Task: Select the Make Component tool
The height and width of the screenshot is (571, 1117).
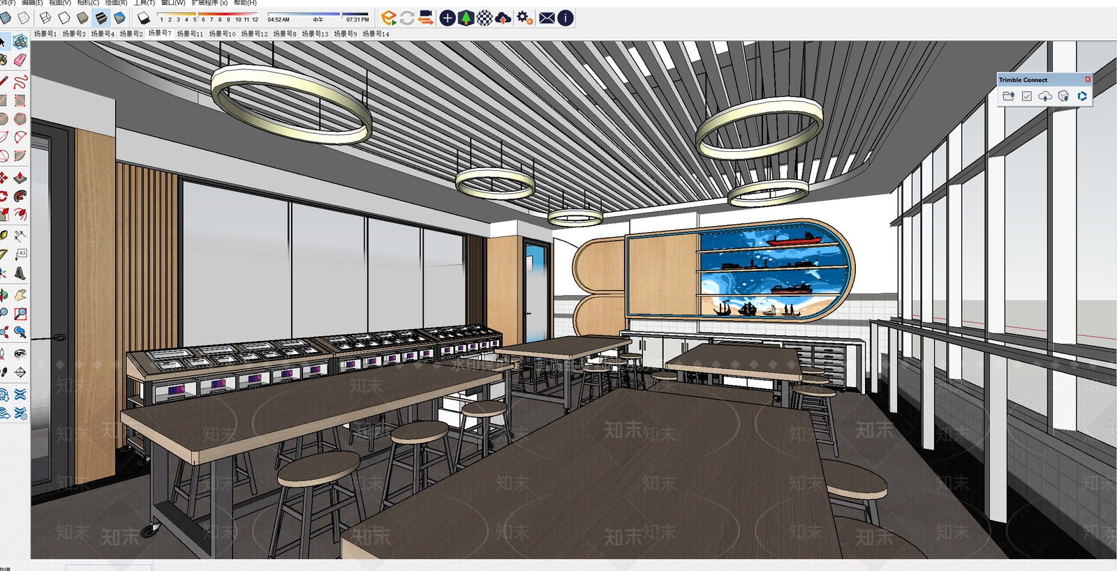Action: pyautogui.click(x=20, y=42)
